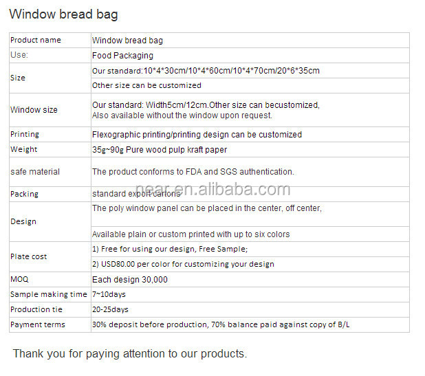Viewport: 425px width, 376px height.
Task: Select the 'Product name' label cell
Action: tap(50, 40)
